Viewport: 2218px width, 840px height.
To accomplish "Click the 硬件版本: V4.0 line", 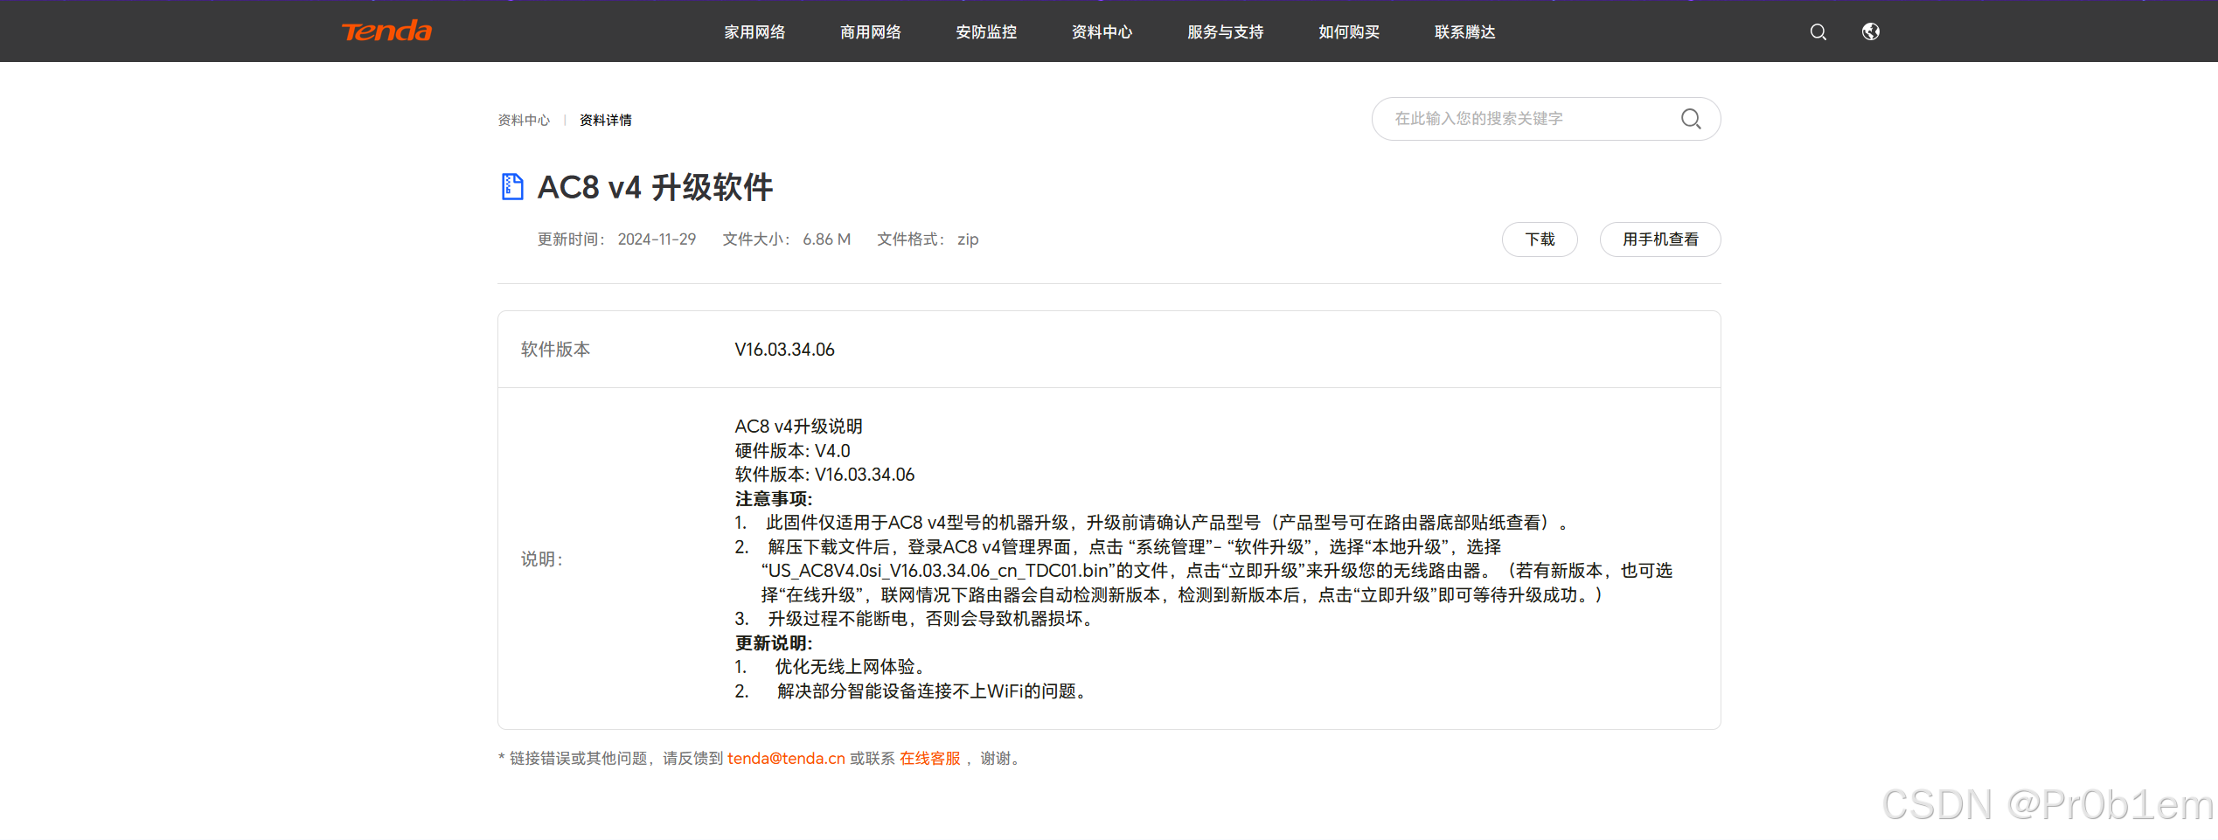I will coord(792,451).
